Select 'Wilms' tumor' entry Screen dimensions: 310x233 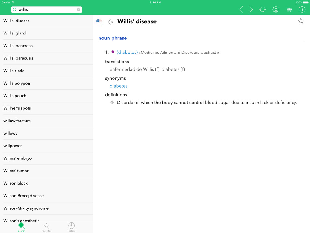pyautogui.click(x=46, y=171)
